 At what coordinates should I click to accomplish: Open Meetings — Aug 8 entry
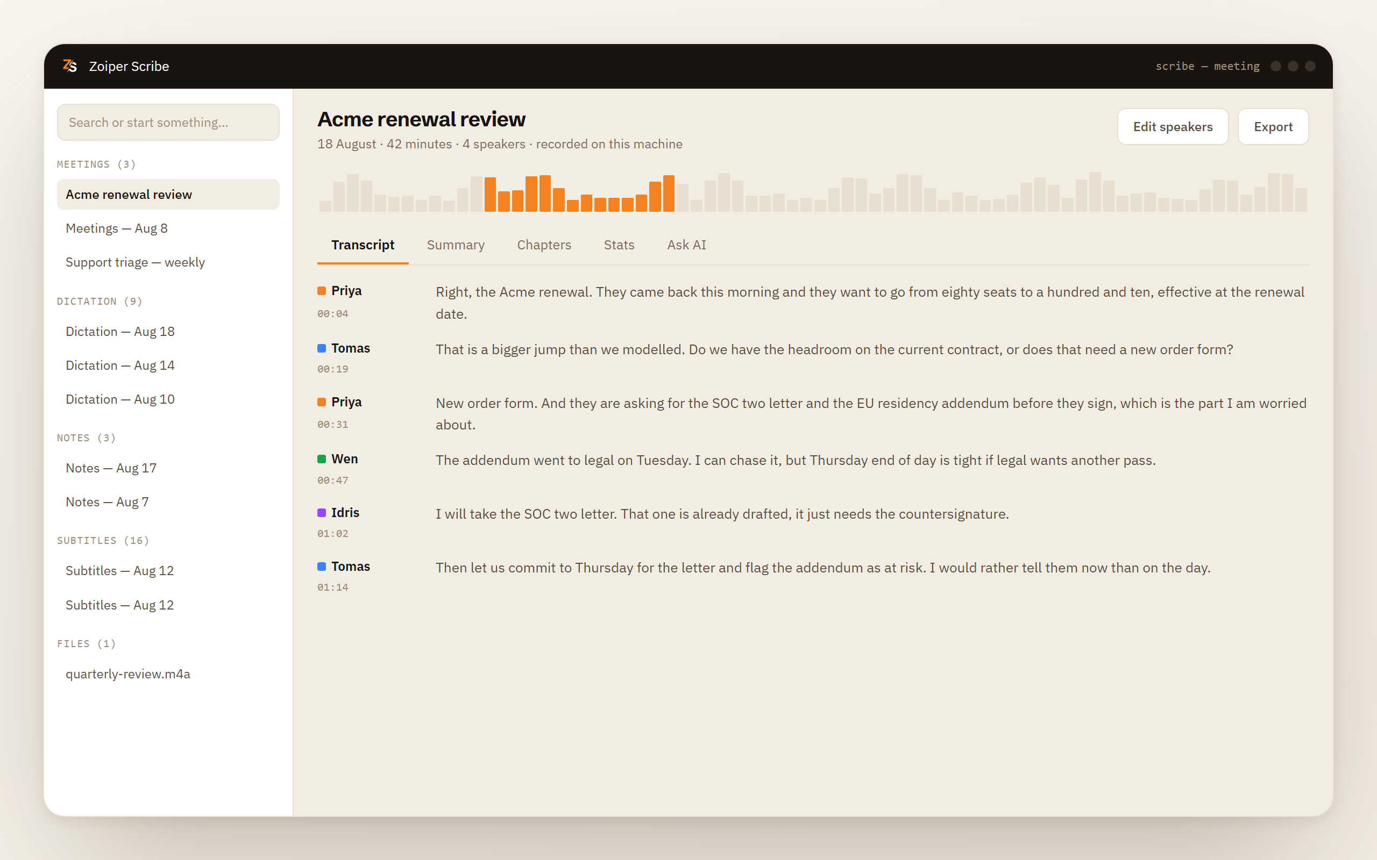(168, 228)
